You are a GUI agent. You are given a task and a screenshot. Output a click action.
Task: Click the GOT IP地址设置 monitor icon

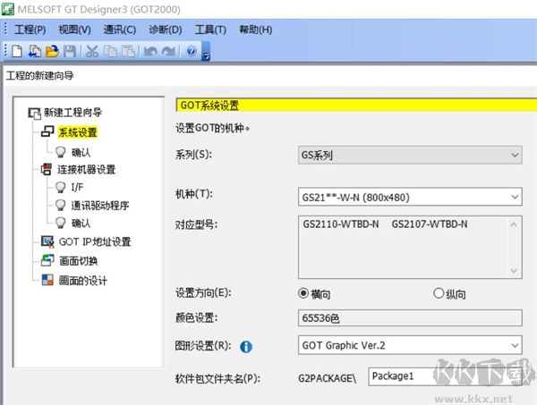pyautogui.click(x=47, y=241)
